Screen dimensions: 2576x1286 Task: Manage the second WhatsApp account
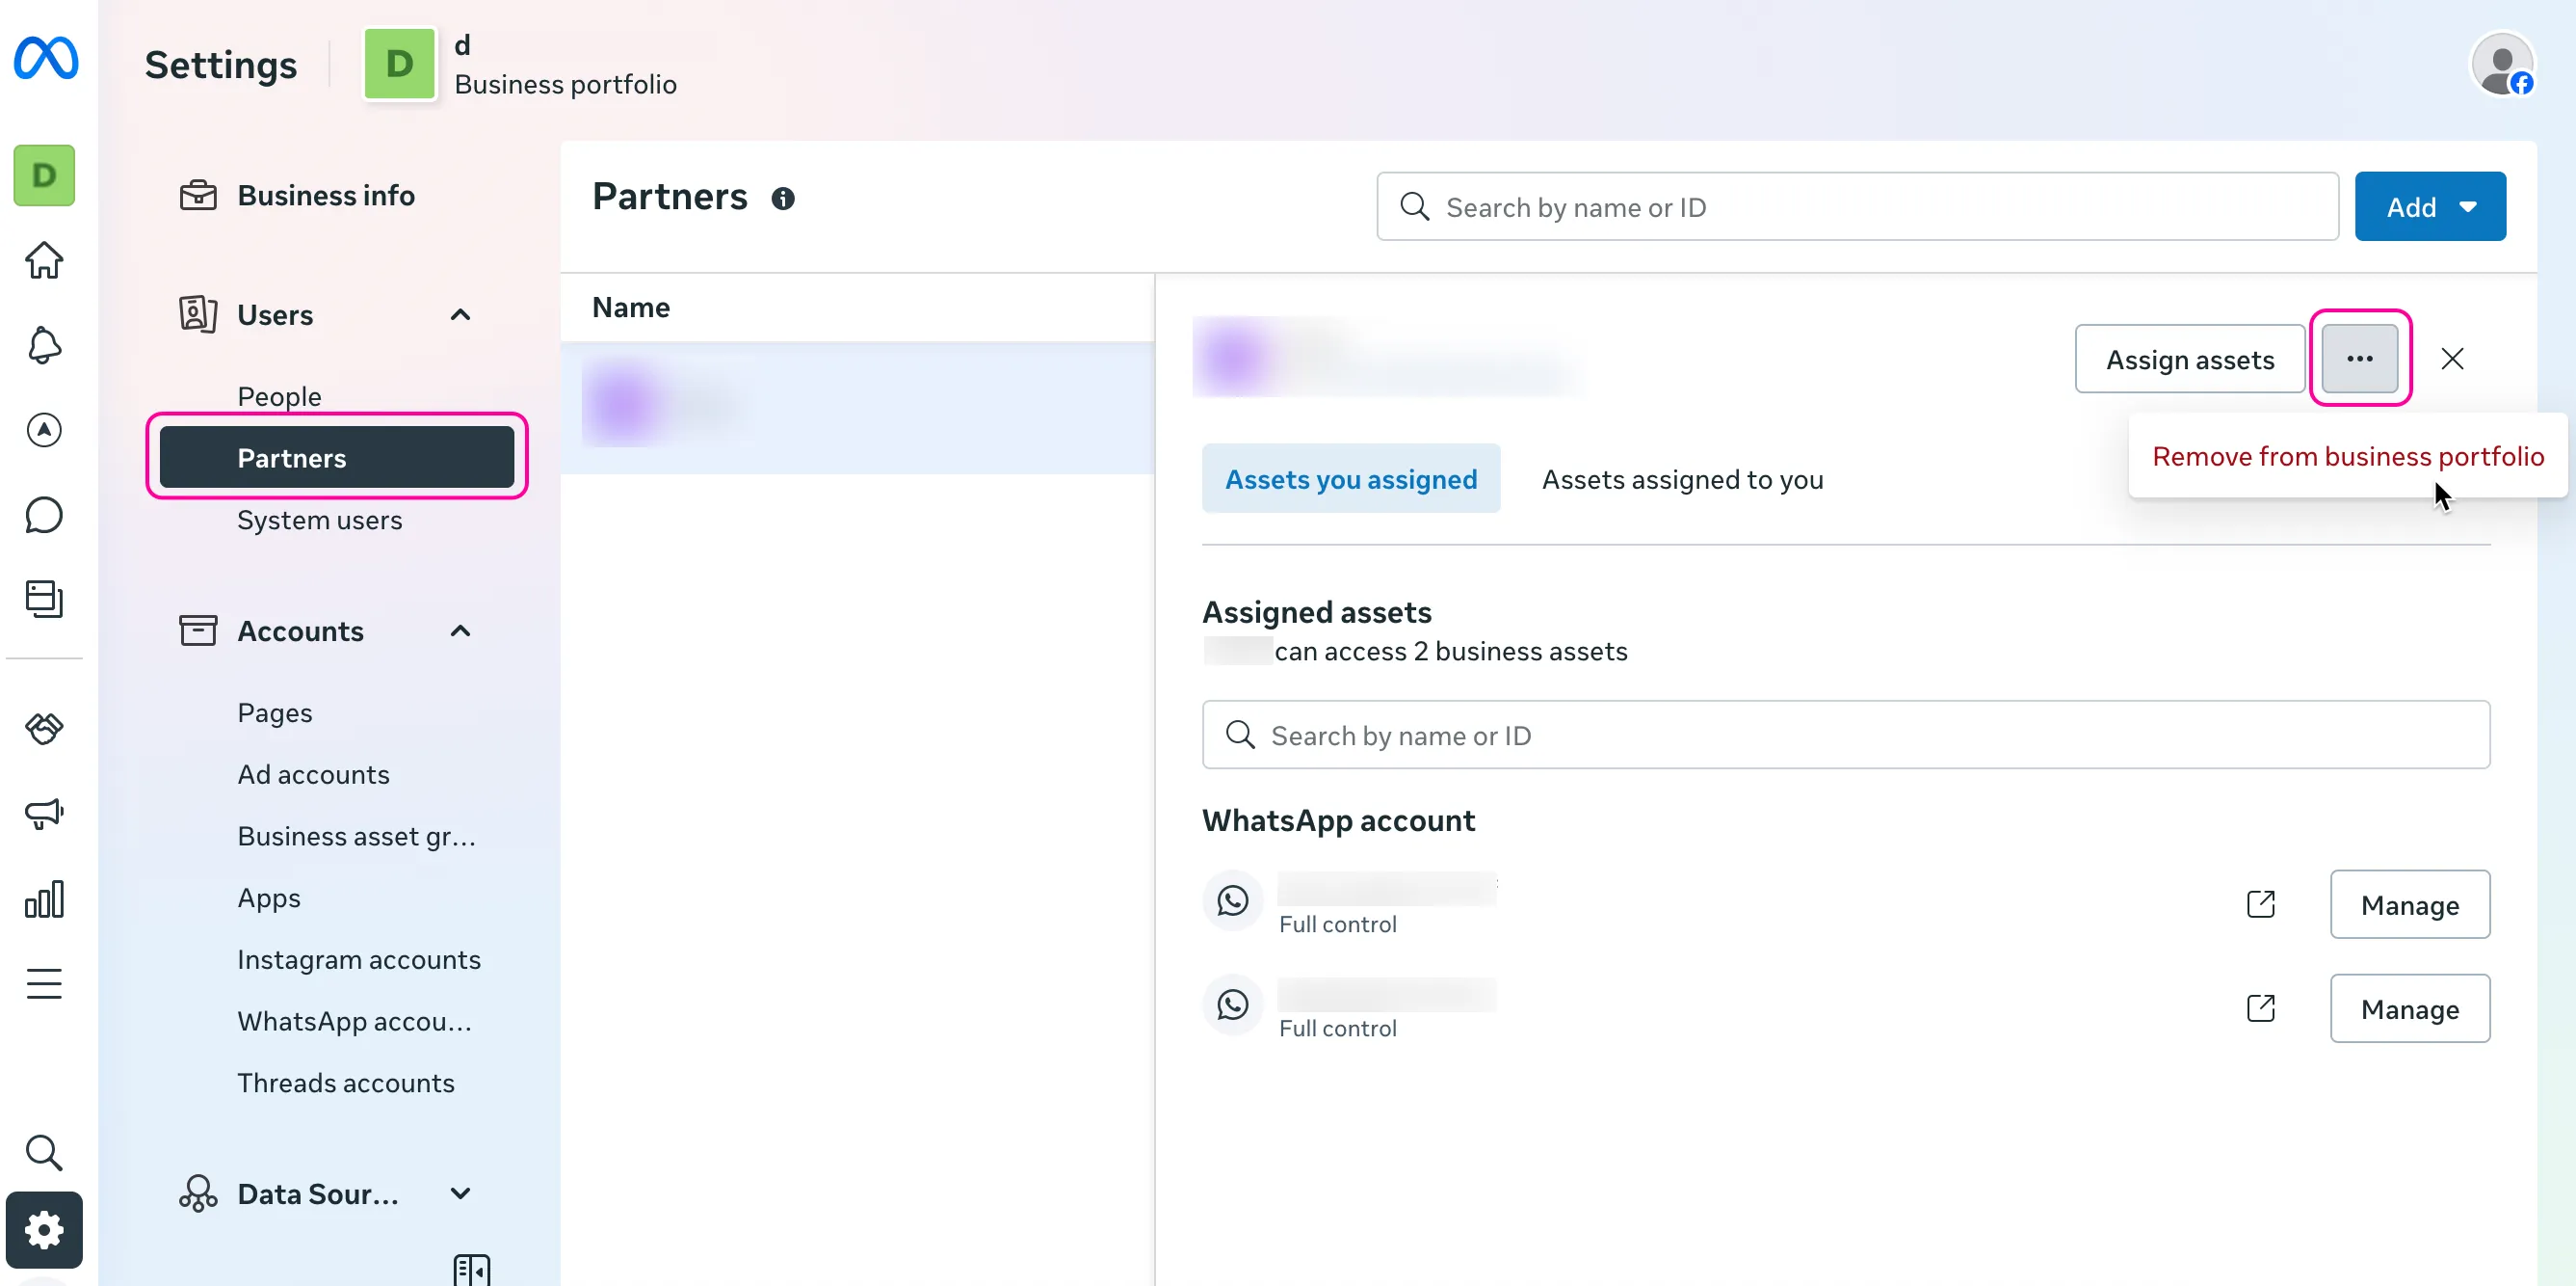point(2410,1008)
